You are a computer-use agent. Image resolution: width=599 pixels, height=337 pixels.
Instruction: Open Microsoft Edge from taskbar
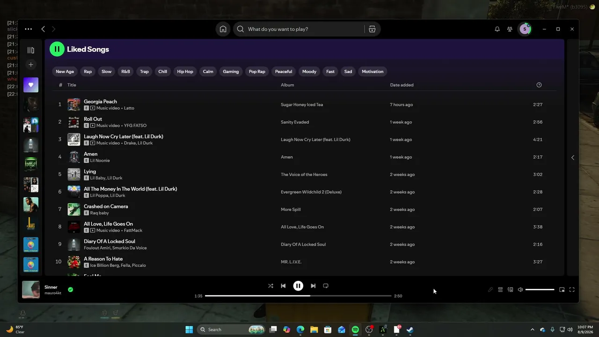[x=300, y=330]
